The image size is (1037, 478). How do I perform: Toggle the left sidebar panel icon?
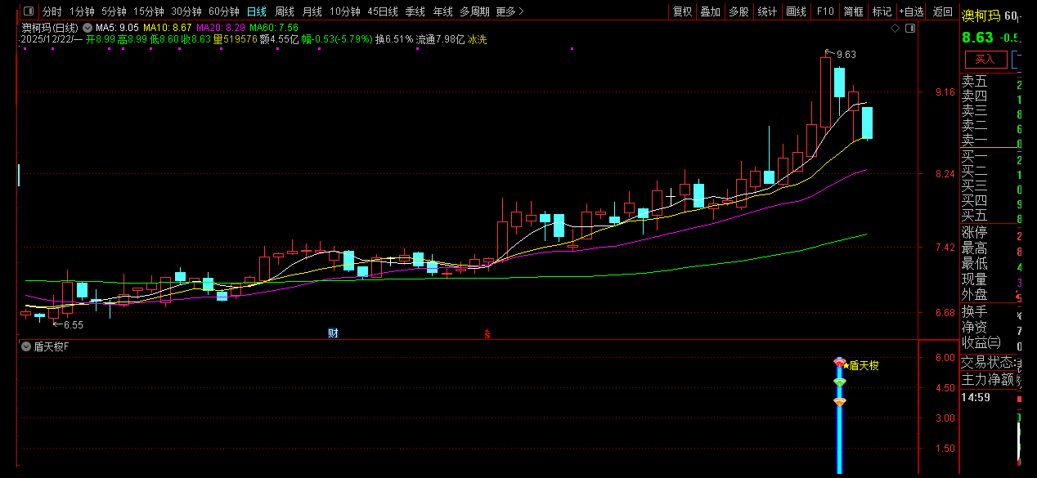[29, 11]
